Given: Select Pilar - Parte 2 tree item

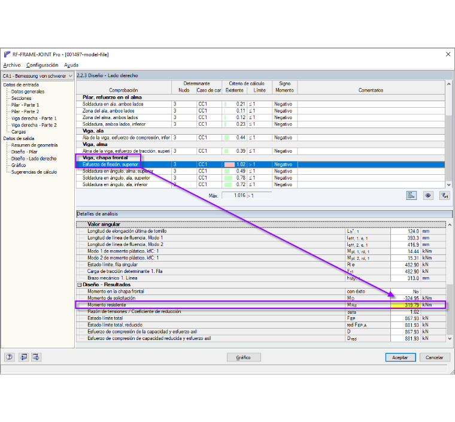Looking at the screenshot, I should coord(25,111).
